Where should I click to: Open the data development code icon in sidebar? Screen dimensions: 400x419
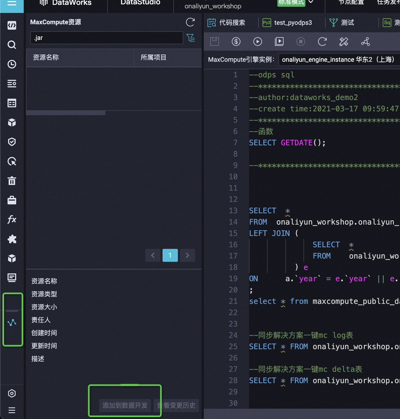click(12, 25)
